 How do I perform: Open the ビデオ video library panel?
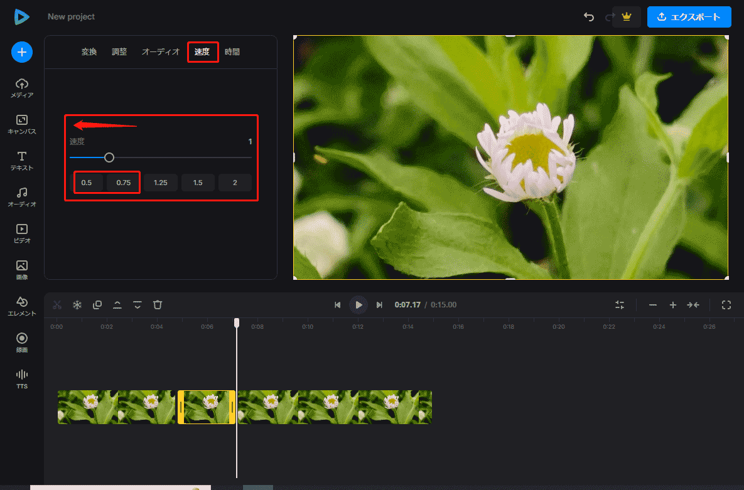point(22,234)
